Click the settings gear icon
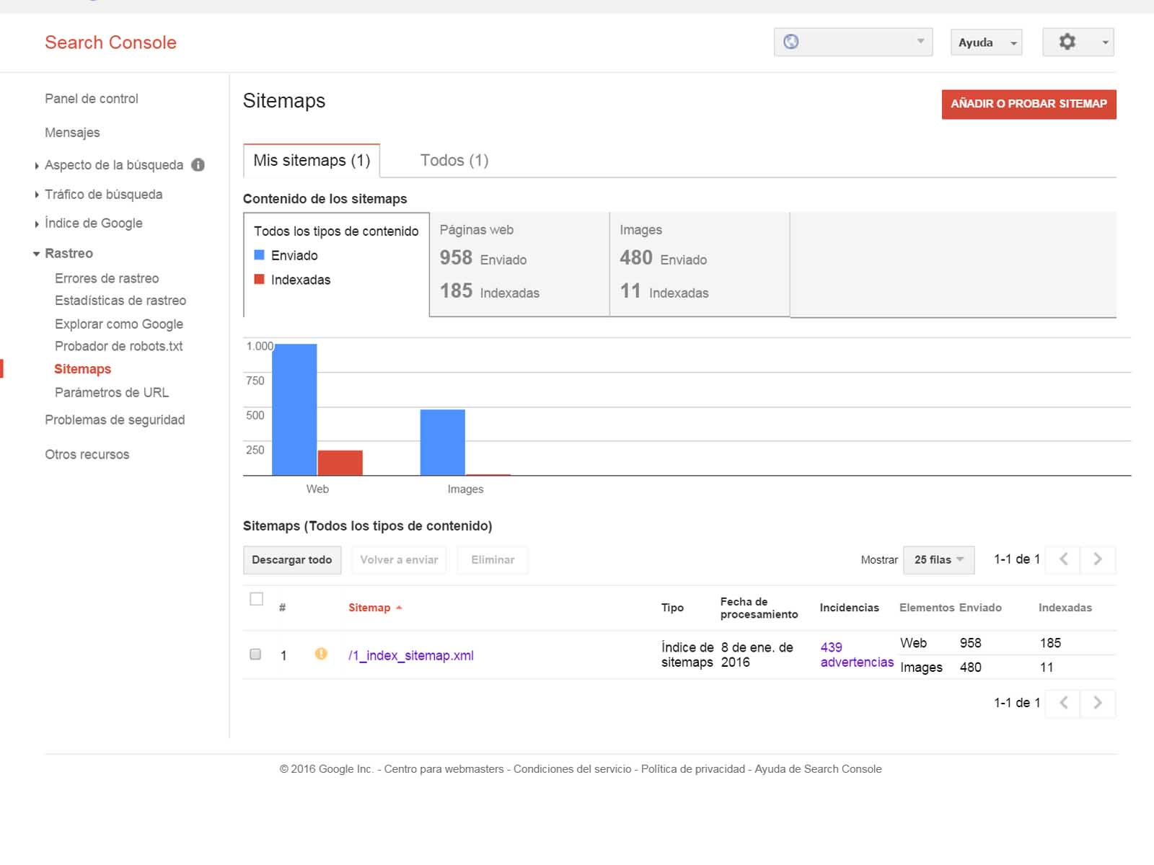 tap(1067, 42)
